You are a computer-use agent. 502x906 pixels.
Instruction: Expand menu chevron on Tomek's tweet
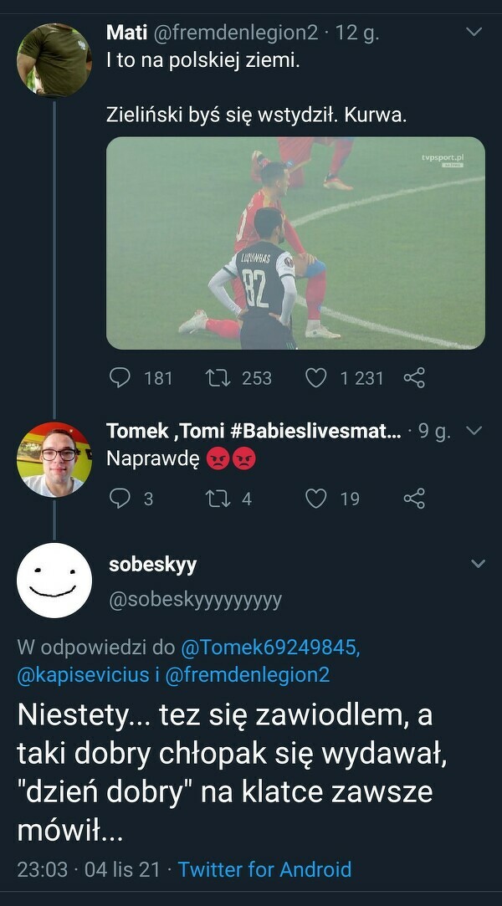point(474,431)
